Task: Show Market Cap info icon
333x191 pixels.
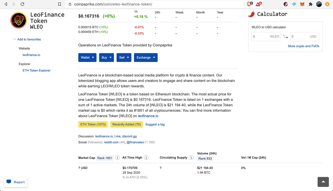Action: pos(118,158)
